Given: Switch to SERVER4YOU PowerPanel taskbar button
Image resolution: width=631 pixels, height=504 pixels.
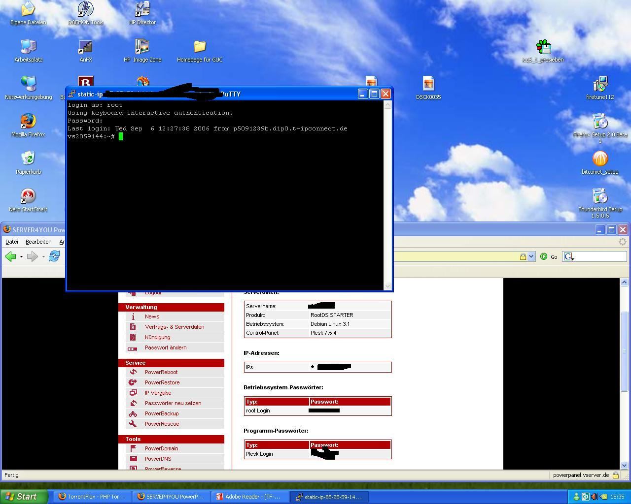Looking at the screenshot, I should click(171, 497).
